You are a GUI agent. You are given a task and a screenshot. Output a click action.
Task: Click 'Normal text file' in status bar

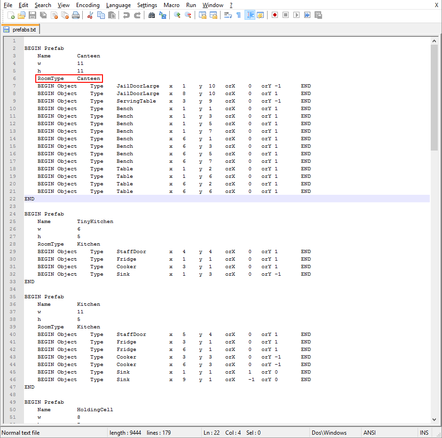click(21, 433)
